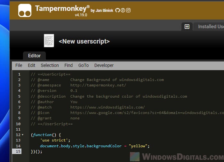Click the by Jan Biniok text
Image resolution: width=224 pixels, height=162 pixels.
click(x=102, y=11)
